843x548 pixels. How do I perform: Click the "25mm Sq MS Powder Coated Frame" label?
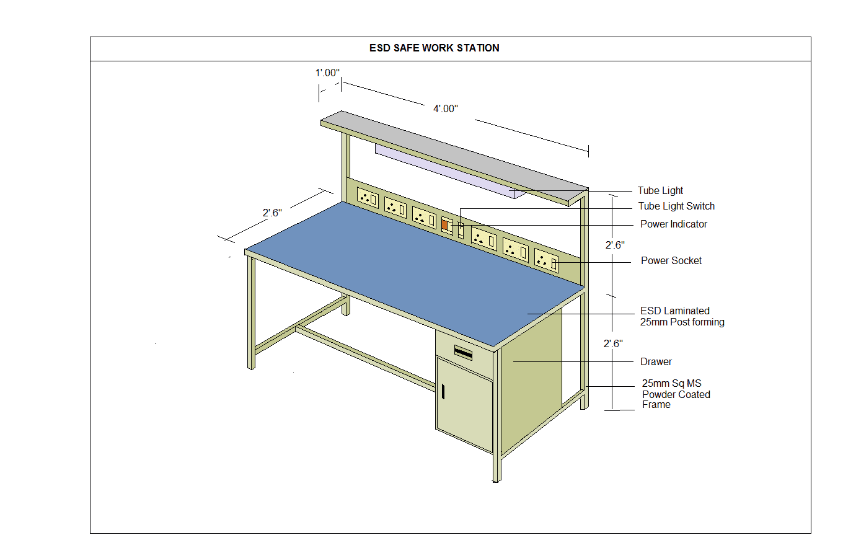coord(676,394)
